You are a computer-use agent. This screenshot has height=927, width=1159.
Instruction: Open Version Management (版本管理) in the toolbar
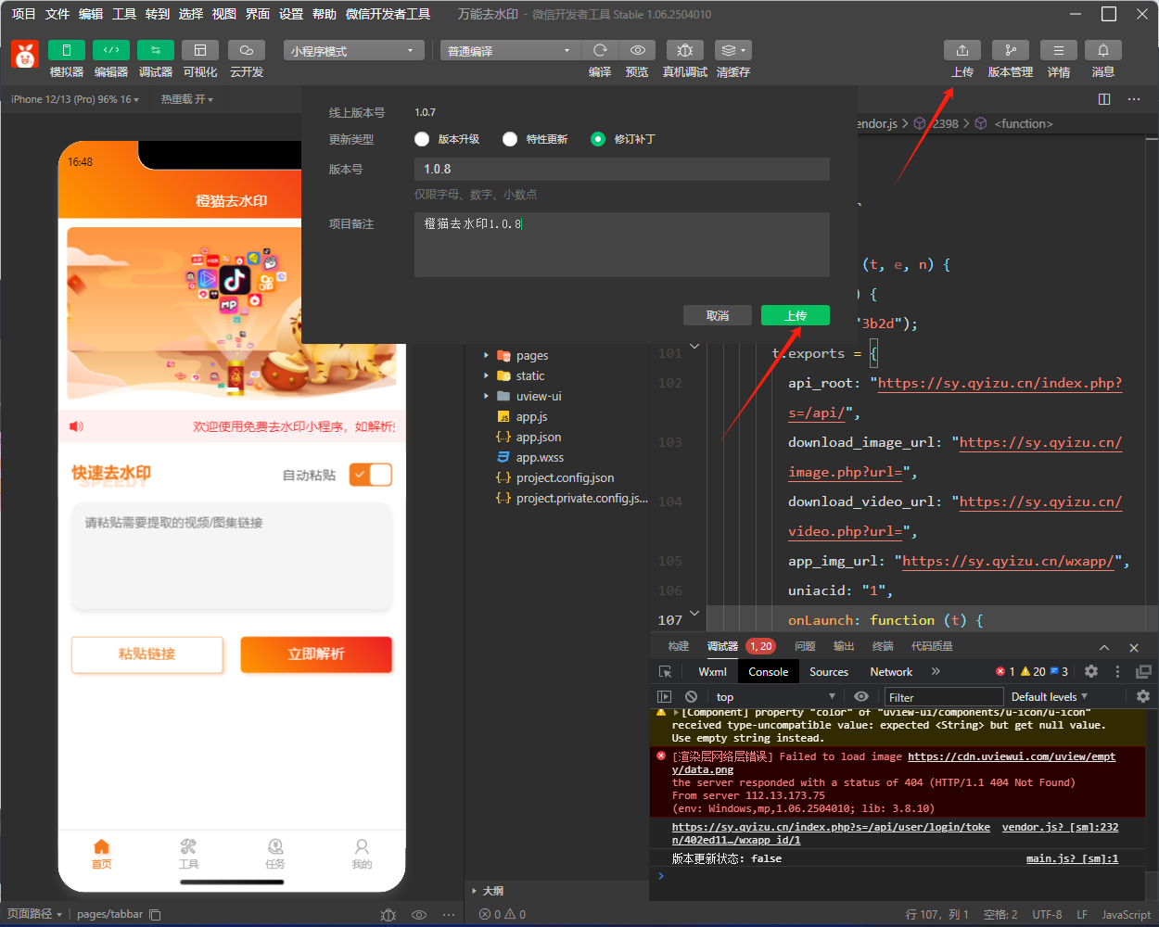click(x=1010, y=50)
